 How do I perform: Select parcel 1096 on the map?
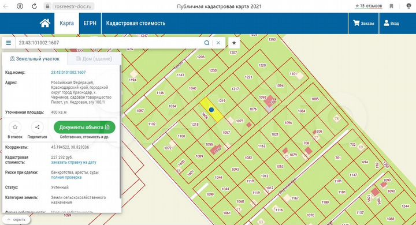(x=288, y=123)
